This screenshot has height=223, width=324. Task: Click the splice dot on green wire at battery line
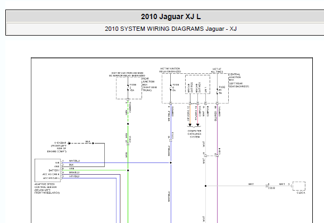(x=128, y=170)
